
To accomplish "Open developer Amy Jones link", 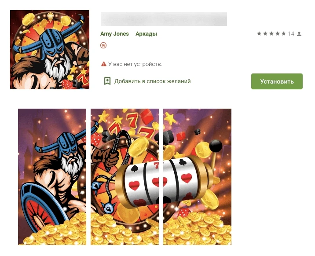I will 114,34.
